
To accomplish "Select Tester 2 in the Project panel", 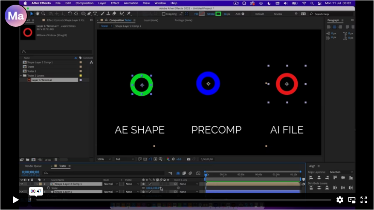I will coord(32,71).
